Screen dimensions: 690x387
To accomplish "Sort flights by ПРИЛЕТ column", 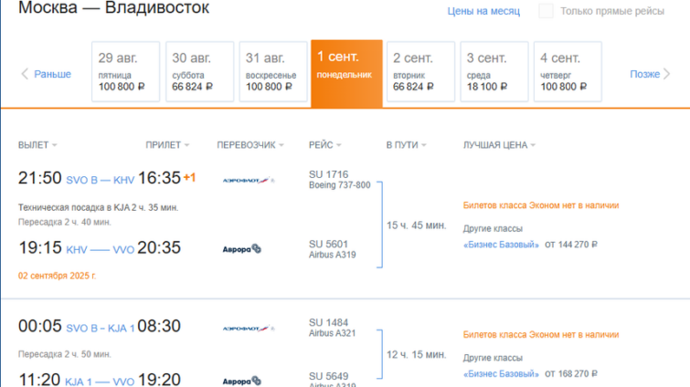I will click(x=167, y=145).
